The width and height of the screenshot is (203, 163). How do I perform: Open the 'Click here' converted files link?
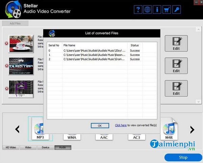pos(121,125)
